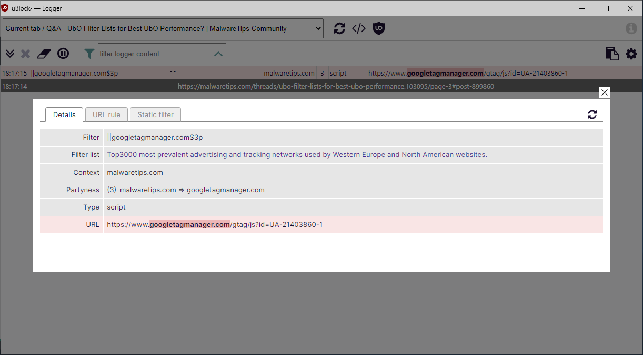Close the details dialog

[x=605, y=92]
